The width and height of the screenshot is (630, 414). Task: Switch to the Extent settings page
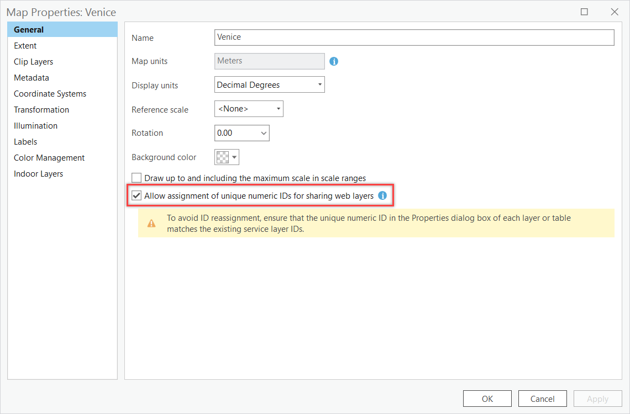[x=25, y=45]
